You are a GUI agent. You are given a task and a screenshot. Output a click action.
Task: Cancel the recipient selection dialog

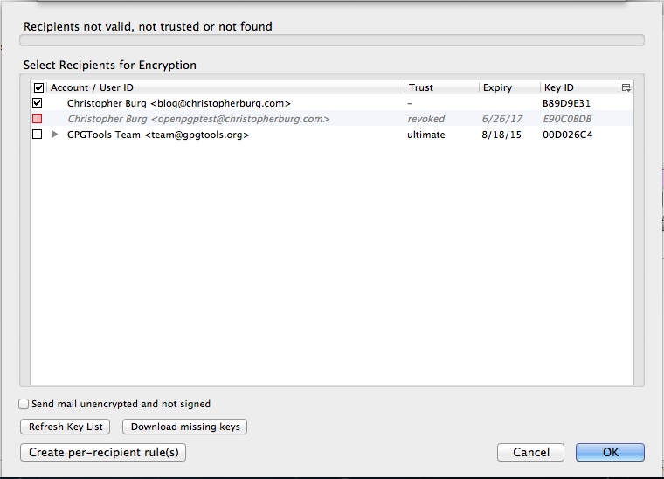coord(530,452)
